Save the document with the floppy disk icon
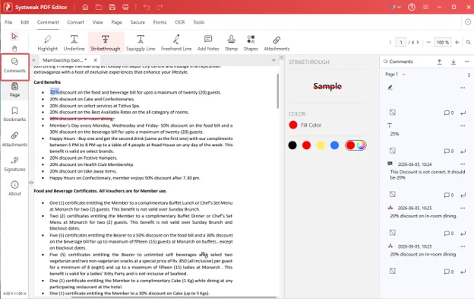This screenshot has height=299, width=474. coord(112,7)
